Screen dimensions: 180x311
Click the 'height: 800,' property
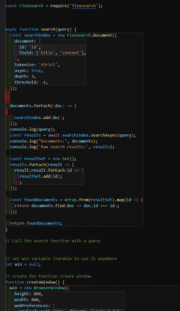click(29, 294)
